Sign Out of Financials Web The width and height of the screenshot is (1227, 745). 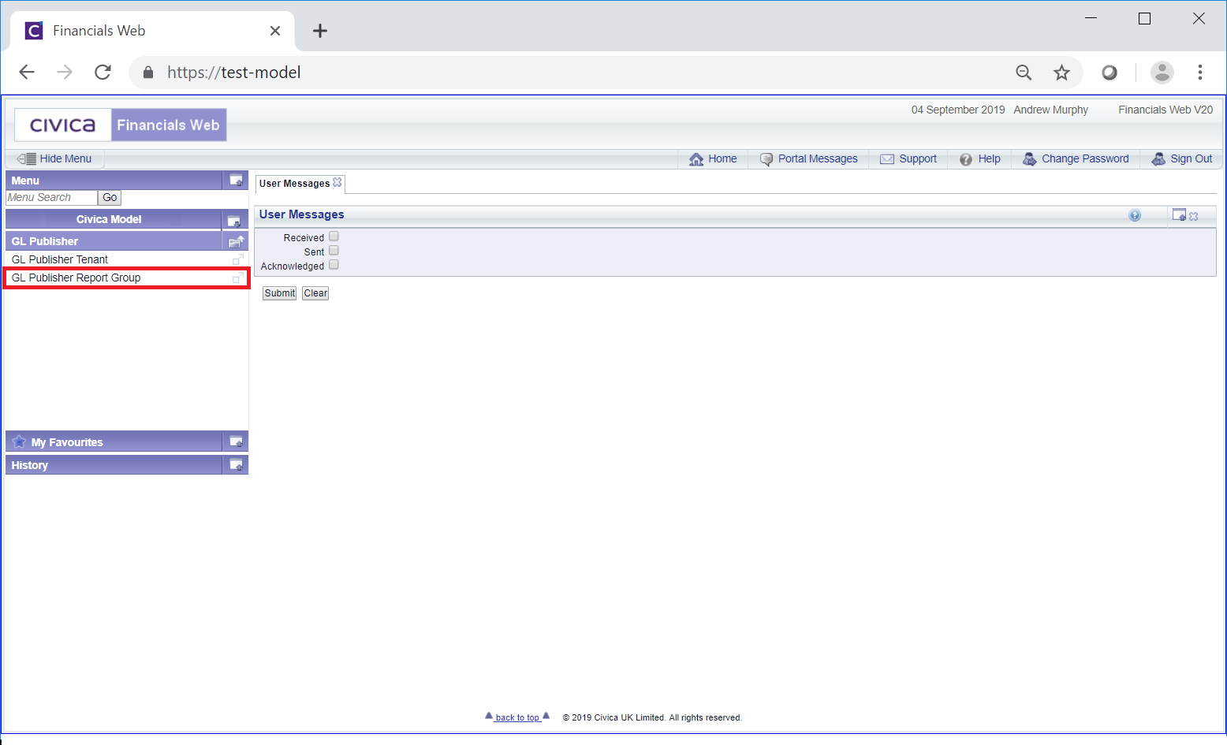click(1182, 158)
